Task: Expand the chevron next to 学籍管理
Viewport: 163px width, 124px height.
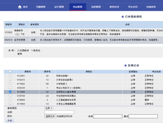Action: click(48, 7)
